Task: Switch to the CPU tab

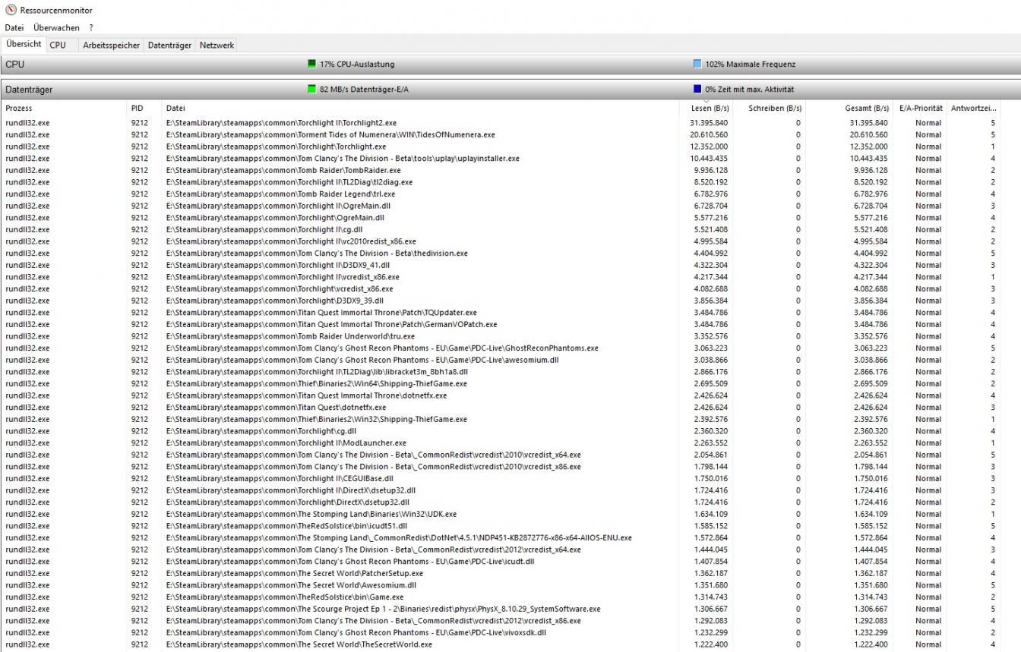Action: pos(58,45)
